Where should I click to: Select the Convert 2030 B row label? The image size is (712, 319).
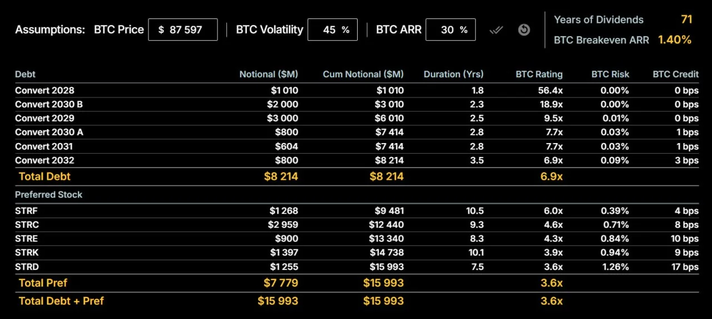point(49,104)
